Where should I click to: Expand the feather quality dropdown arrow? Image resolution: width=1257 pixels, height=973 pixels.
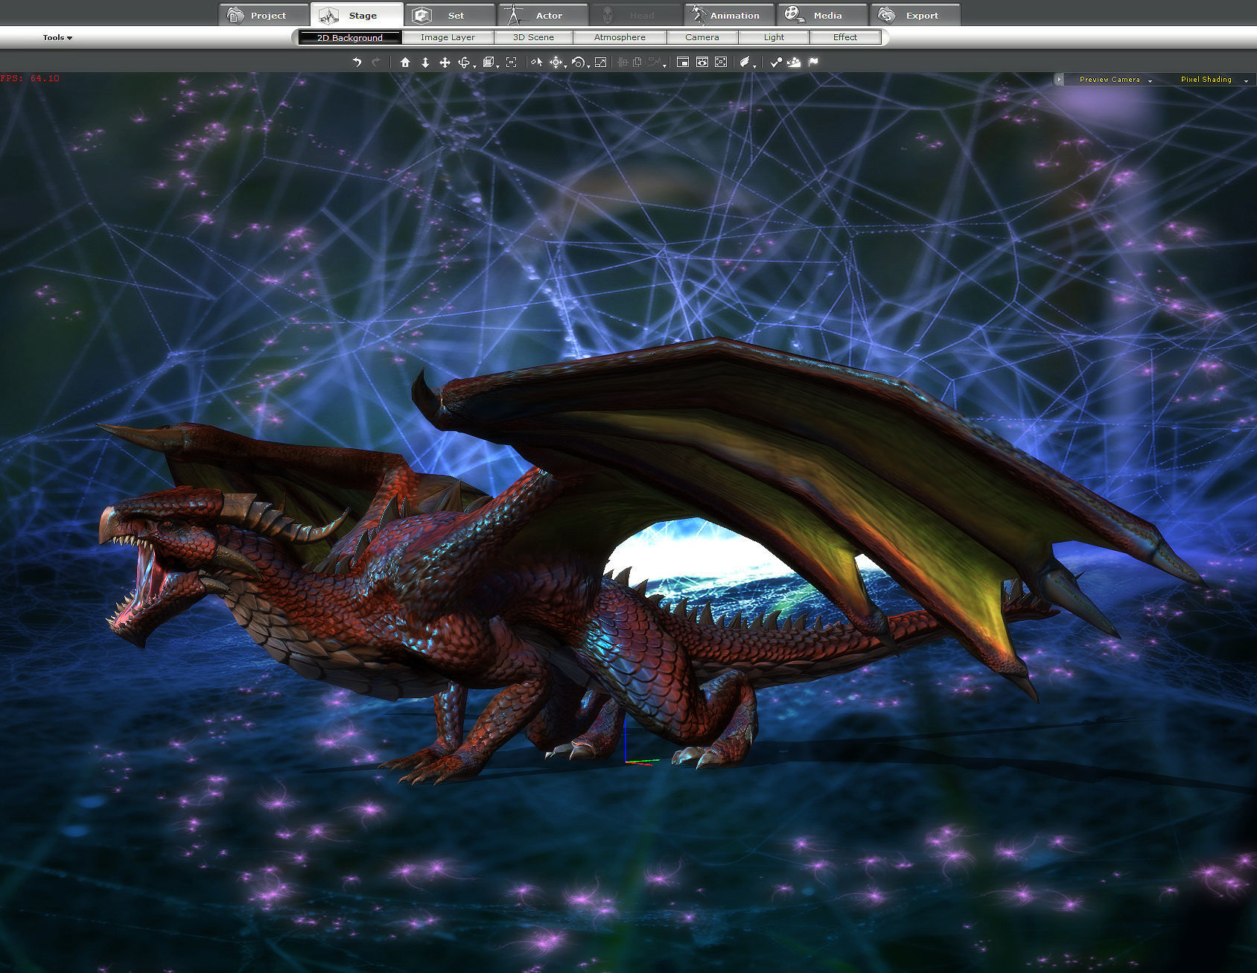tap(754, 66)
